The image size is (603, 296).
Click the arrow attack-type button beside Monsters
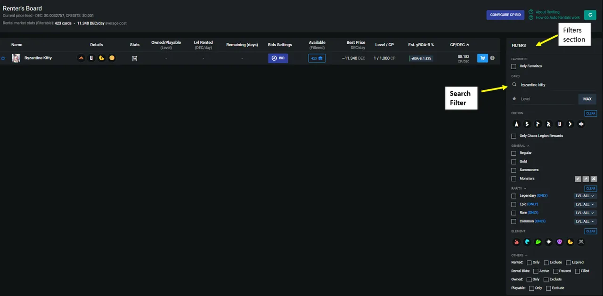point(586,179)
